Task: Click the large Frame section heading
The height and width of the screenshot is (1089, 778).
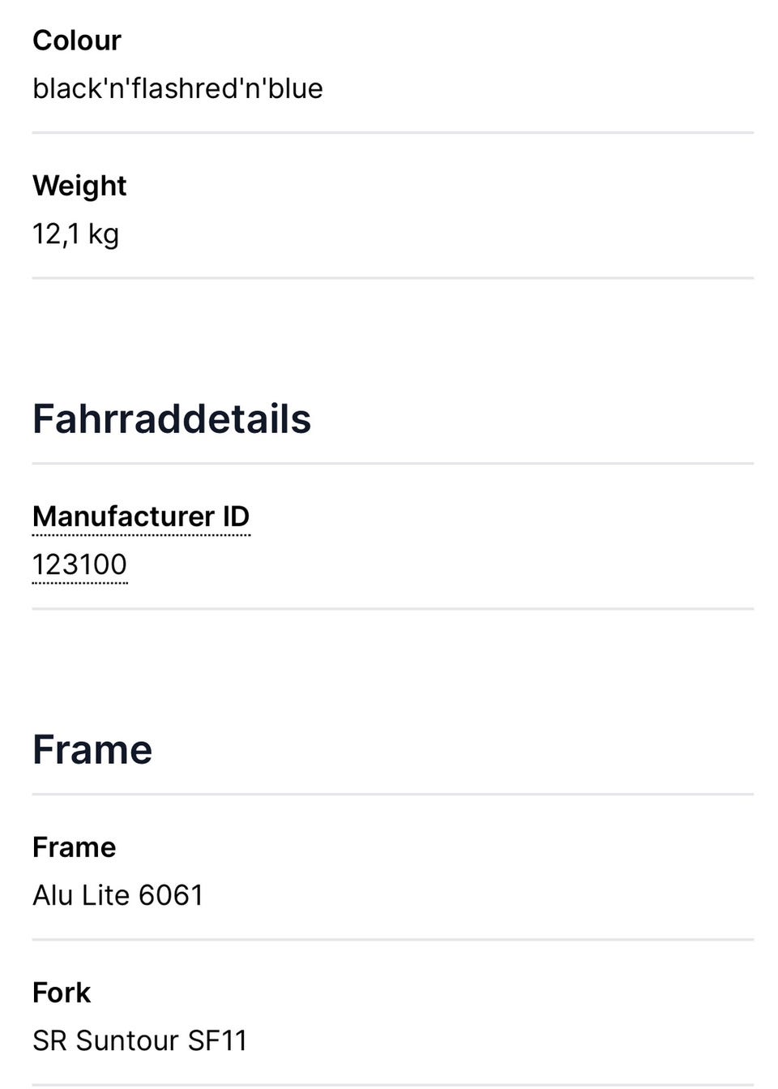Action: point(92,749)
